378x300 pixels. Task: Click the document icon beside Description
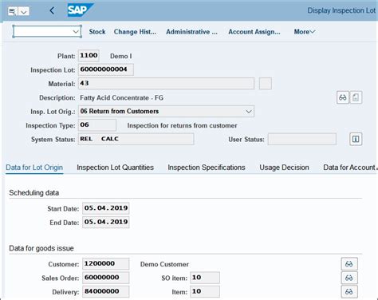(x=356, y=97)
